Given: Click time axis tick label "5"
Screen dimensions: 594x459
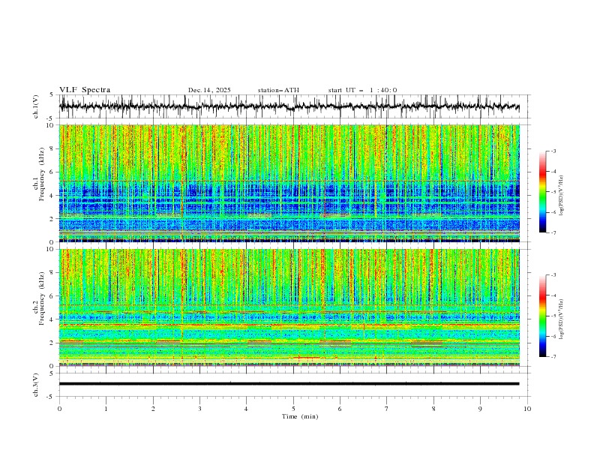Looking at the screenshot, I should tap(293, 409).
